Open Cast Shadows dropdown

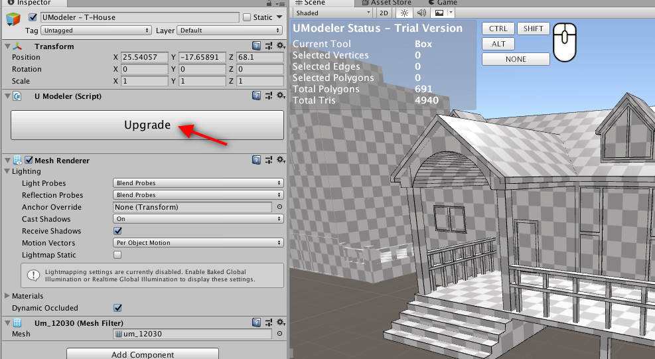coord(198,218)
